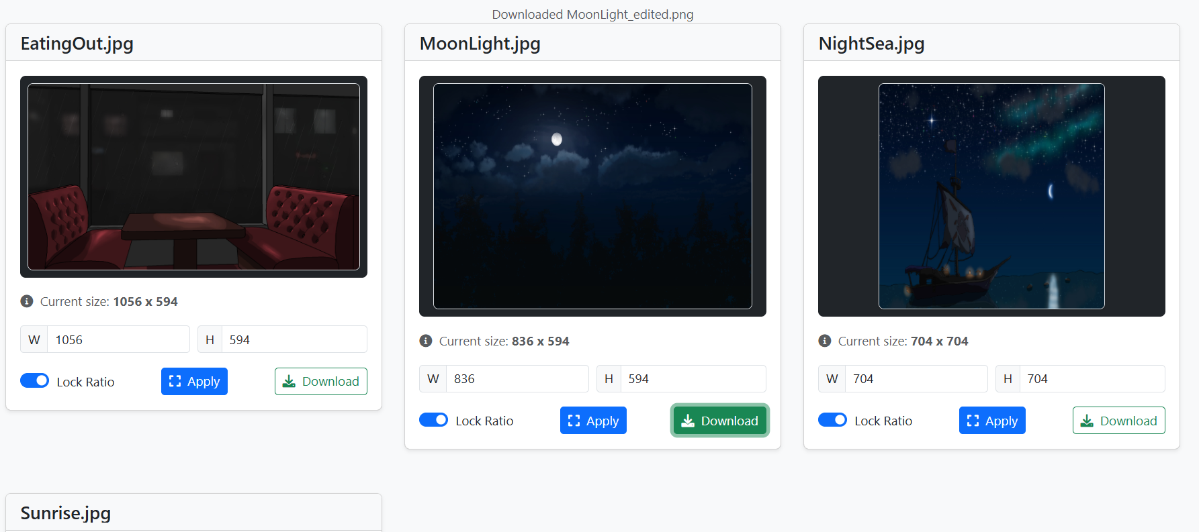Download the NightSea.jpg image
Viewport: 1199px width, 532px height.
tap(1119, 421)
